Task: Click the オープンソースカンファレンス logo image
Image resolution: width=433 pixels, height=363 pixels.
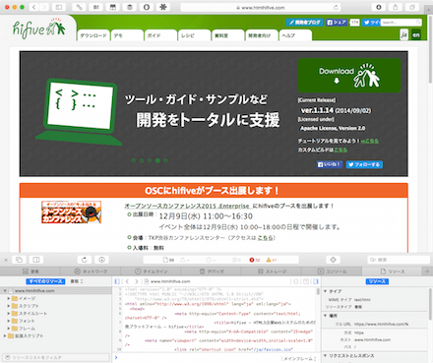Action: [x=71, y=212]
